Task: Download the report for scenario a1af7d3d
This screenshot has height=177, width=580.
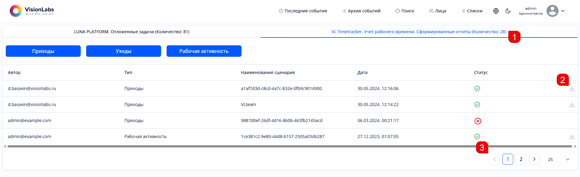Action: click(x=572, y=89)
